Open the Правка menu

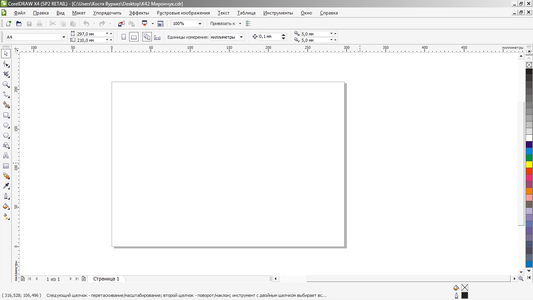[41, 12]
